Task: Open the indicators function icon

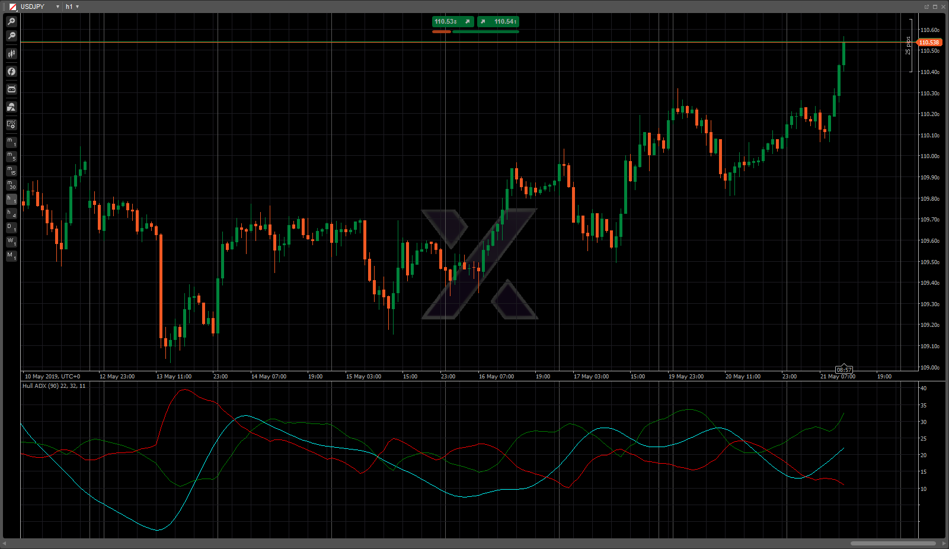Action: click(11, 72)
